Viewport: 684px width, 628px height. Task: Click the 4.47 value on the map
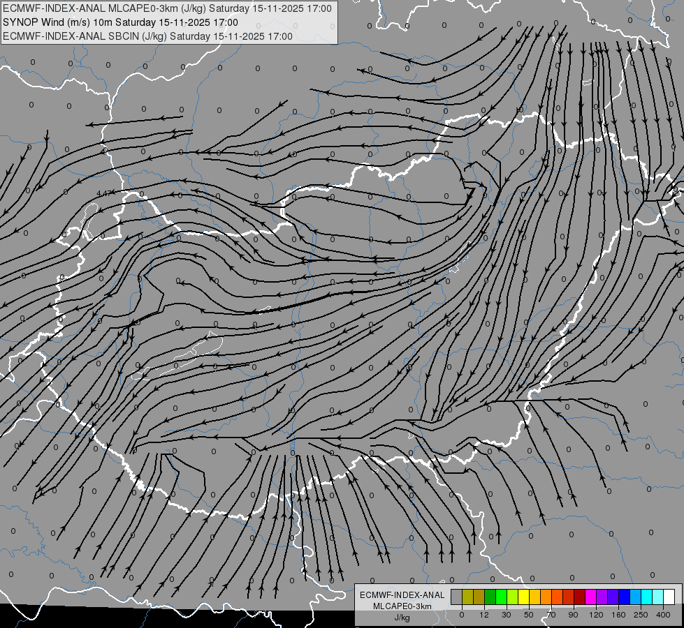click(104, 193)
